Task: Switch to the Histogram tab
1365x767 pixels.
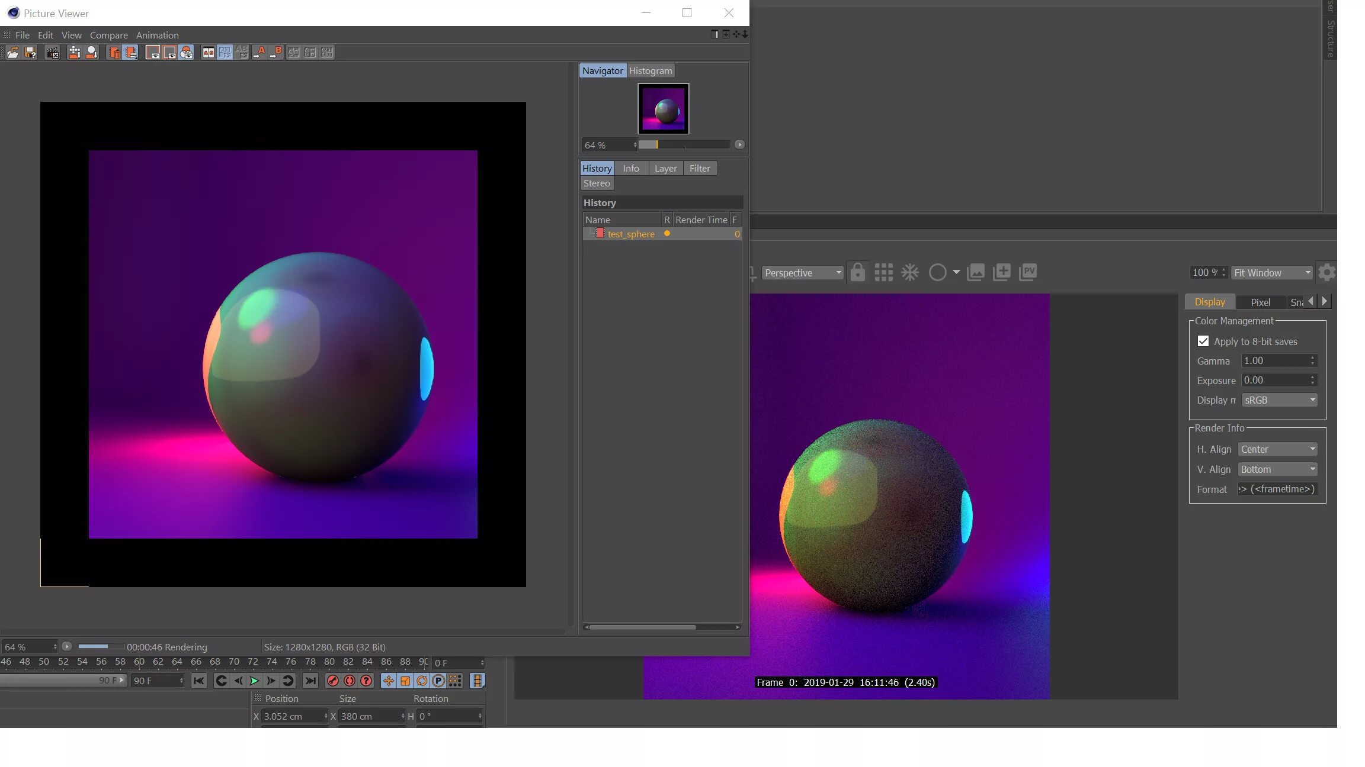Action: click(650, 70)
